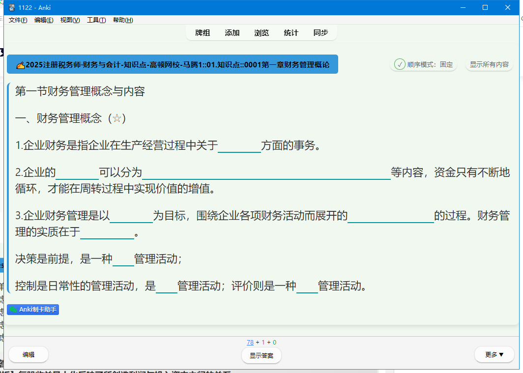Open the 视图(V) menu
The width and height of the screenshot is (523, 373).
70,20
